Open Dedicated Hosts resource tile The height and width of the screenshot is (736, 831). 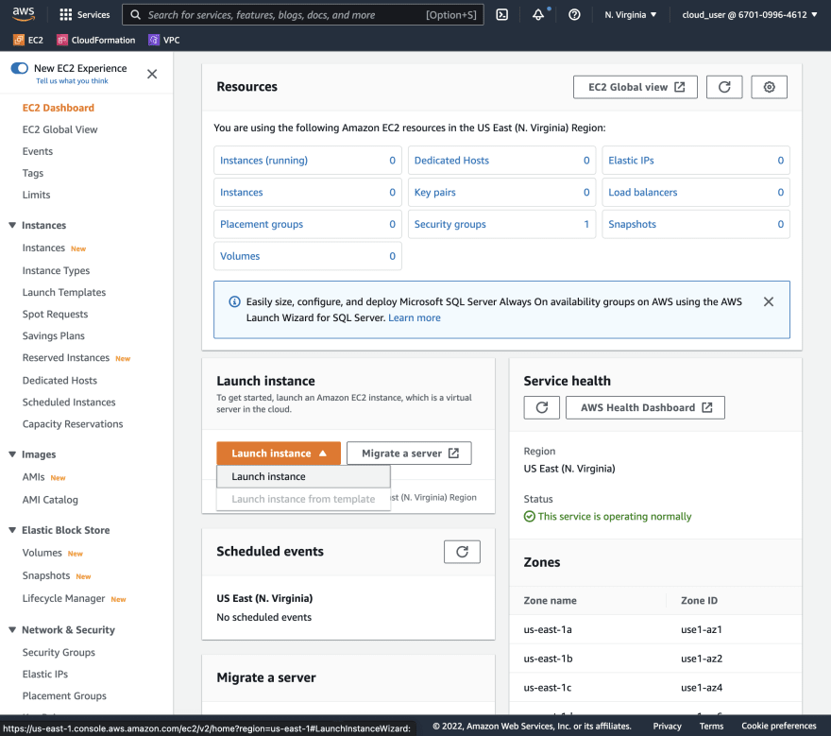click(x=501, y=160)
